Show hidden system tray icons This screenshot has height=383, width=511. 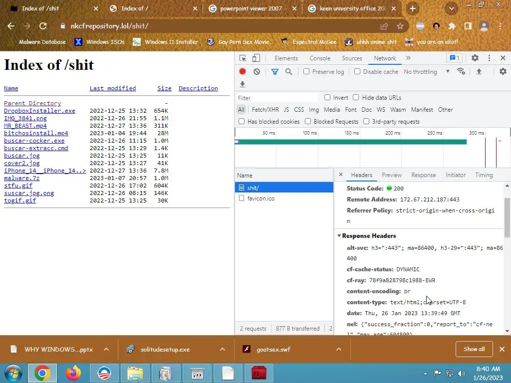(x=425, y=374)
